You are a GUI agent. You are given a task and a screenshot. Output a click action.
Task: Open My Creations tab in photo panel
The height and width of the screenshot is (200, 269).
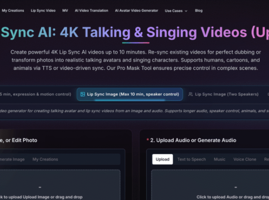(45, 159)
